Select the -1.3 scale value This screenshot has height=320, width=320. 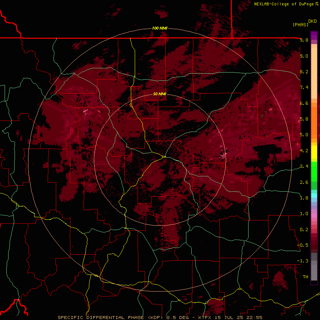click(303, 261)
